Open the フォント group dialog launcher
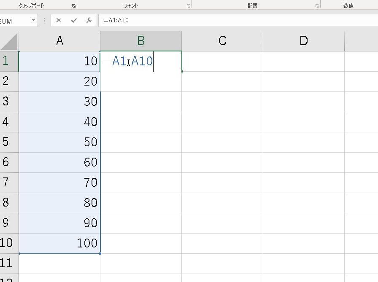This screenshot has height=282, width=378. 188,6
